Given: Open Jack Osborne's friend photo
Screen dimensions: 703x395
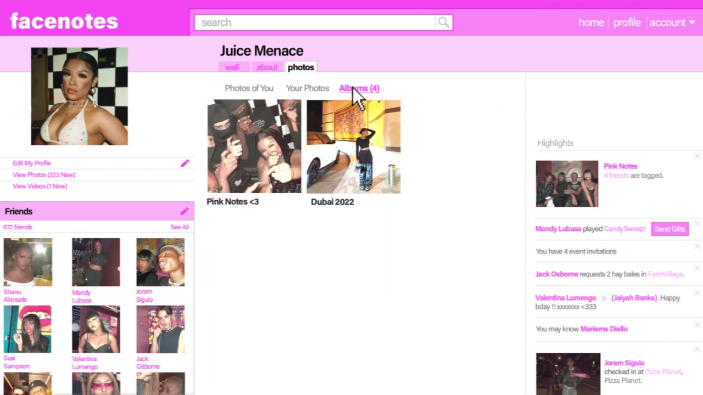Looking at the screenshot, I should pyautogui.click(x=160, y=329).
